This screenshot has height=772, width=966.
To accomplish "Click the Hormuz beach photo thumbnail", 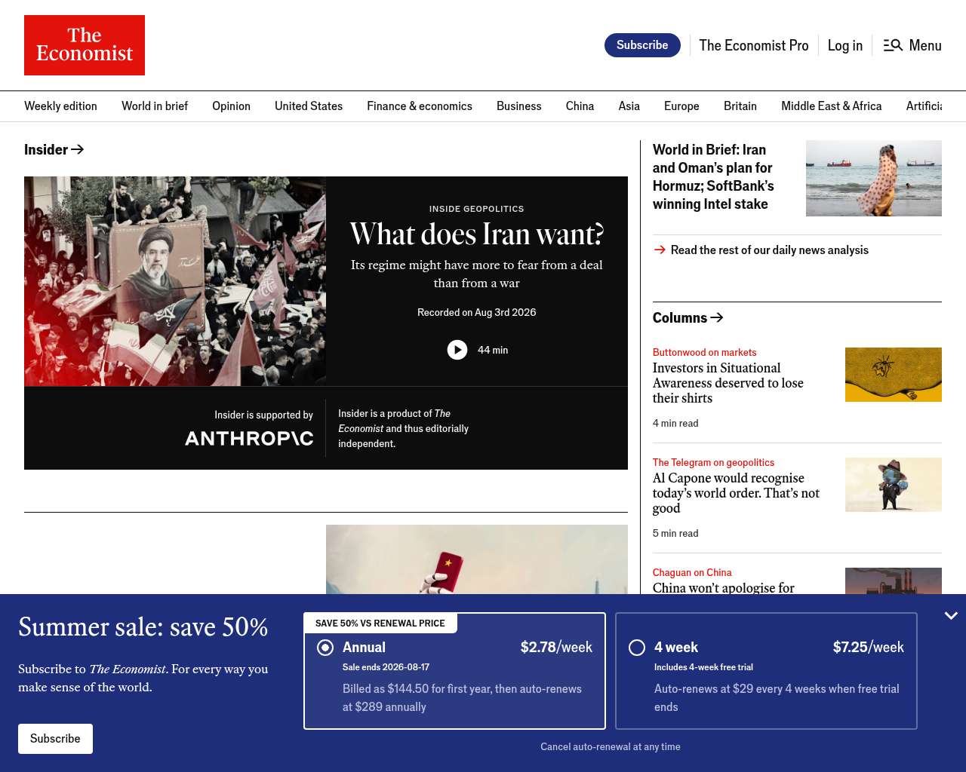I will [874, 178].
